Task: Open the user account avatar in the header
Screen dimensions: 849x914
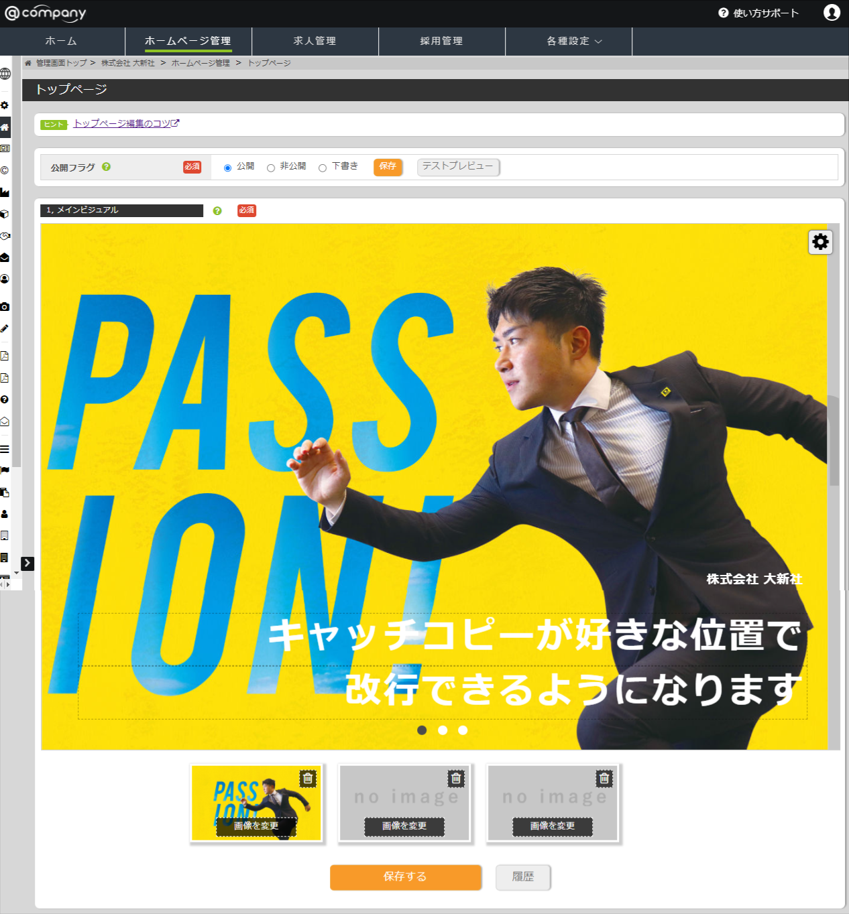Action: click(x=832, y=13)
